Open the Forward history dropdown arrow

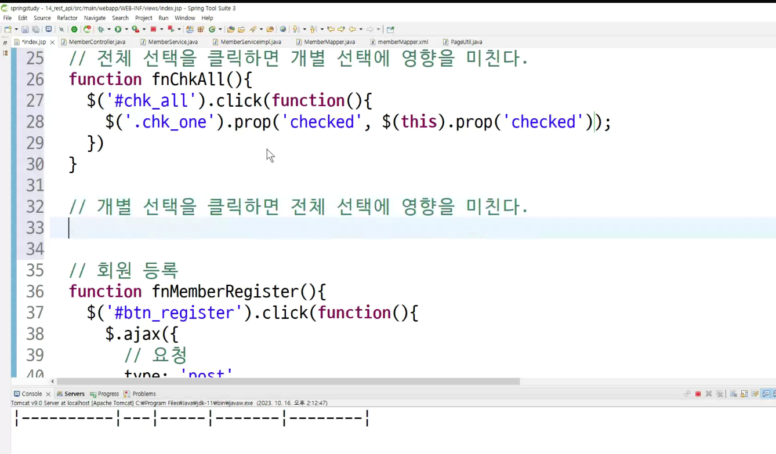click(x=378, y=29)
